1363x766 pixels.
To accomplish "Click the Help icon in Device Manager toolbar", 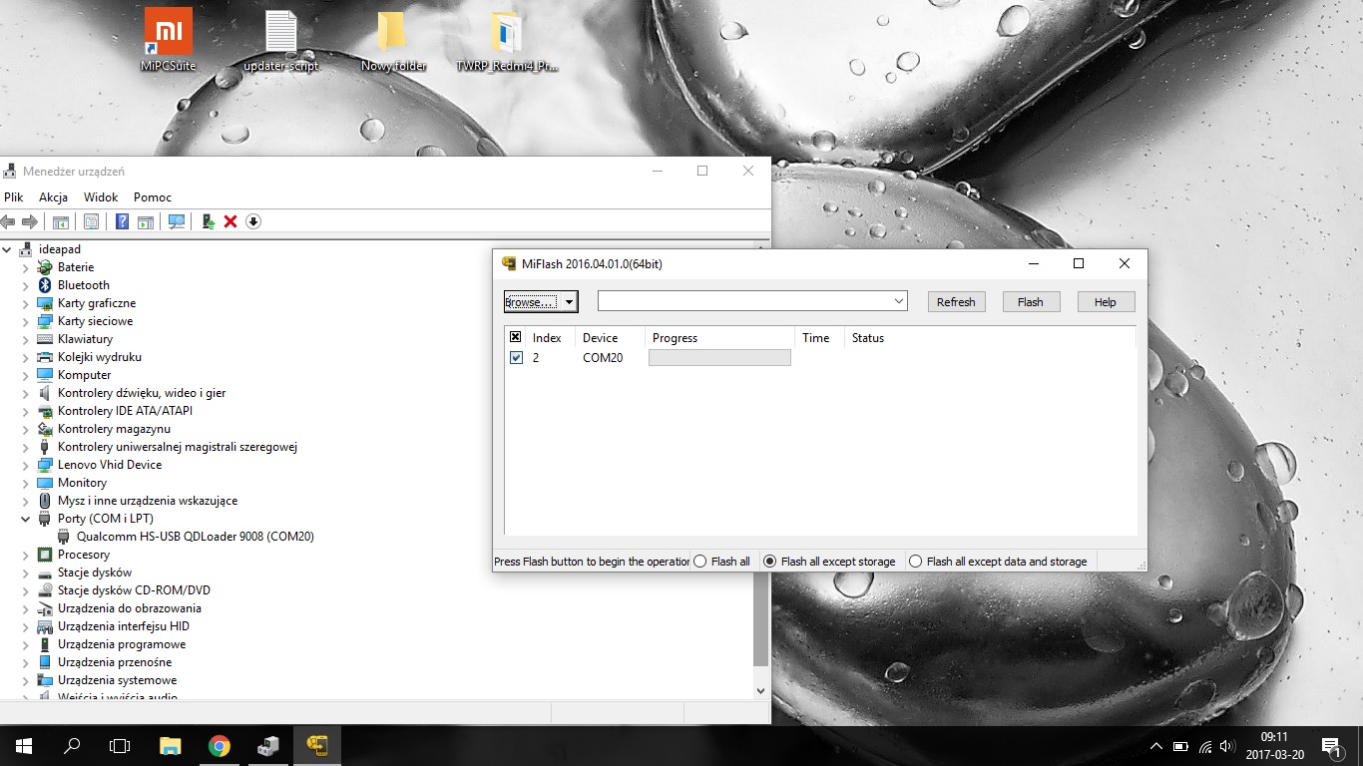I will pos(123,221).
